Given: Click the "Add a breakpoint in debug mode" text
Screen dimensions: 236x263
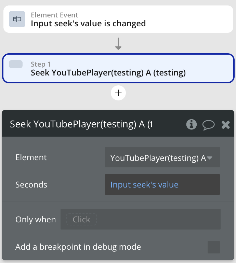Looking at the screenshot, I should pos(78,247).
